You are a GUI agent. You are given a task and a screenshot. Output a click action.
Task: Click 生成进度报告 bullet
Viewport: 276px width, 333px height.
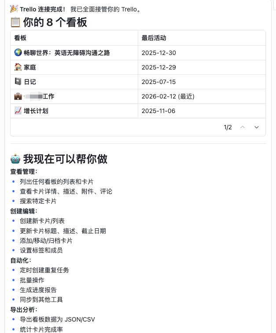pyautogui.click(x=38, y=290)
